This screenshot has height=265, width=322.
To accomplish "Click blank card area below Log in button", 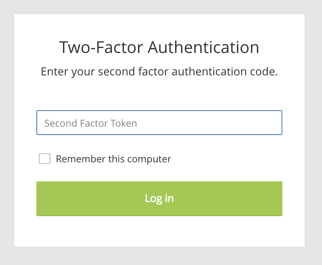I will 159,231.
